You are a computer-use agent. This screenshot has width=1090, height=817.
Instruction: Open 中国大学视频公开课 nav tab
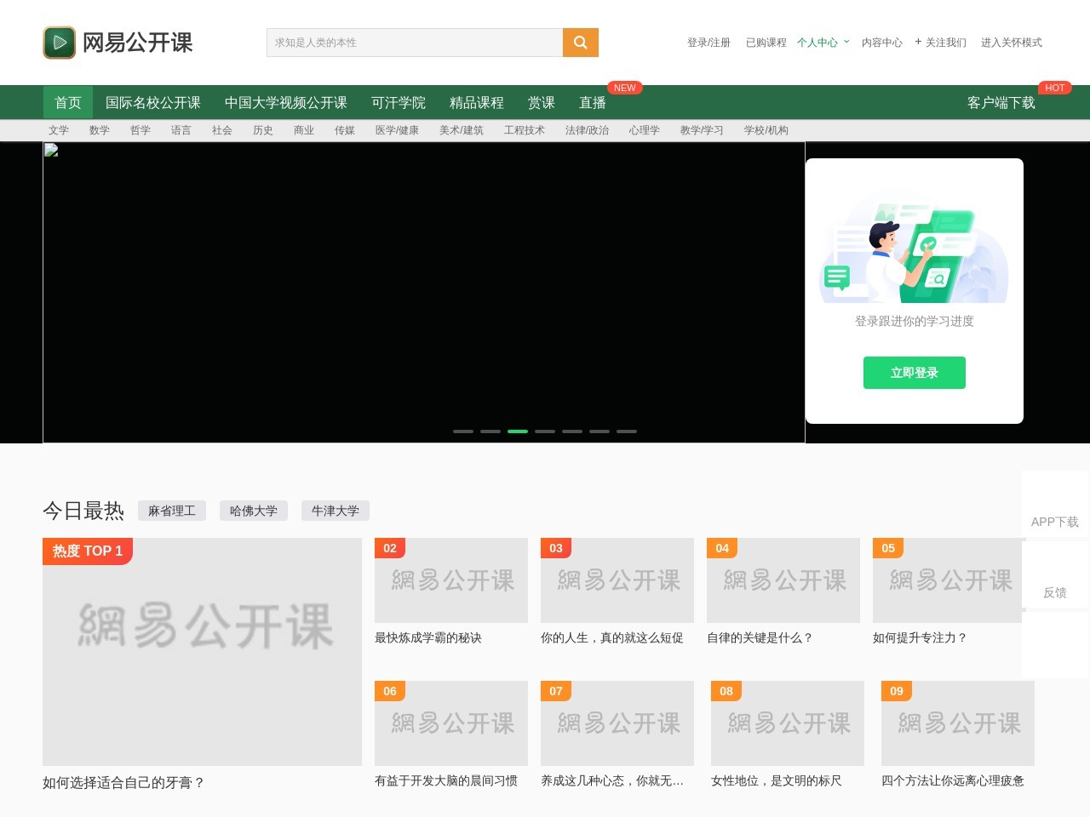[286, 102]
